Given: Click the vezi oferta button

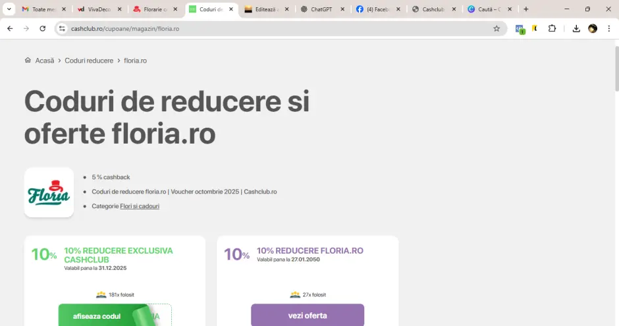Looking at the screenshot, I should [x=308, y=315].
